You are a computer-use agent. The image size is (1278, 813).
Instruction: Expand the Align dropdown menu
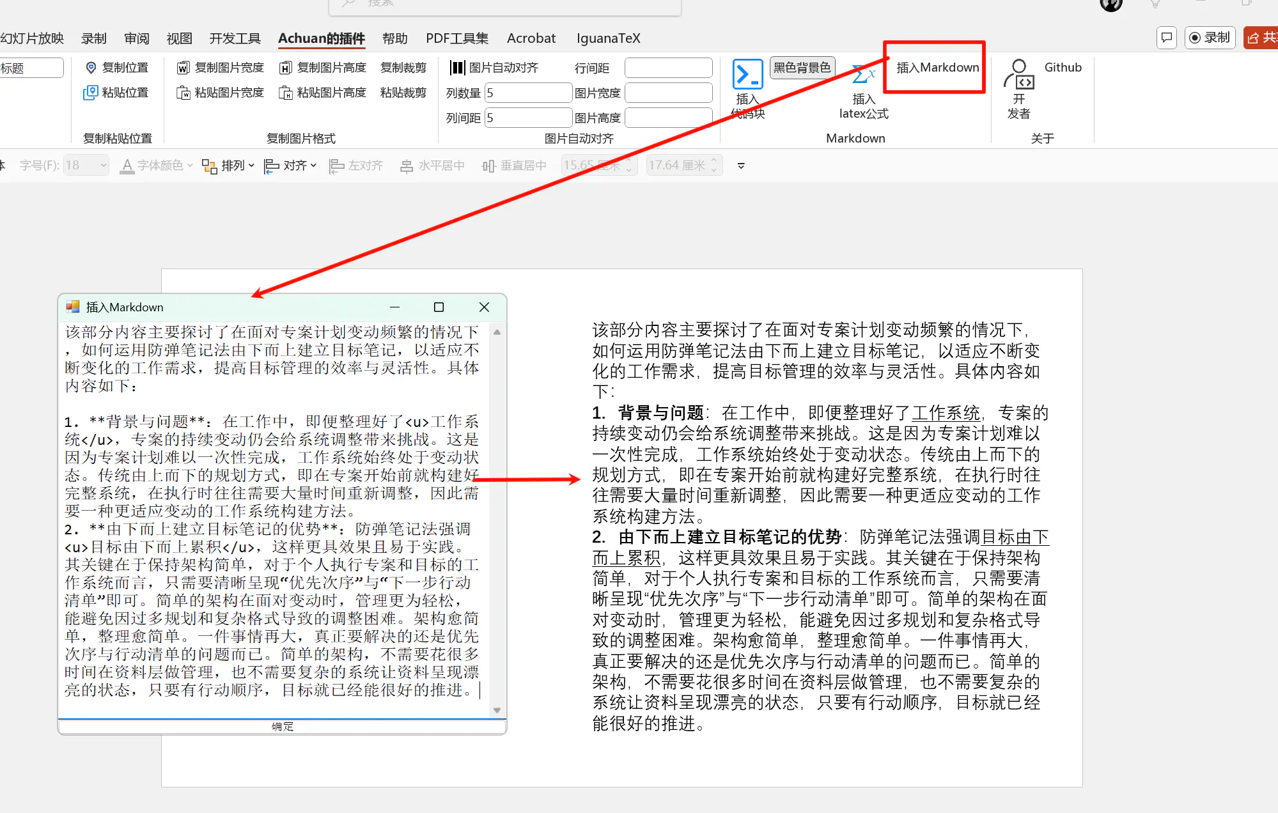pos(290,166)
